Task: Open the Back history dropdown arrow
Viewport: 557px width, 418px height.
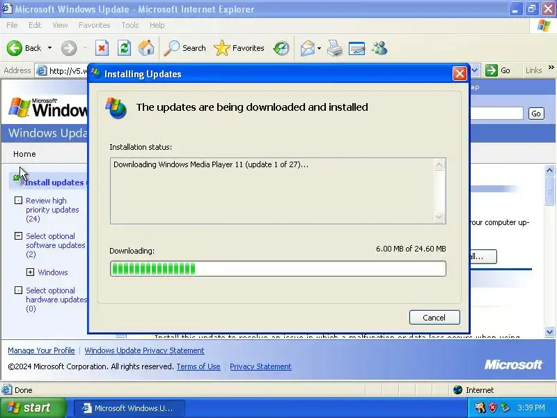Action: [x=49, y=48]
